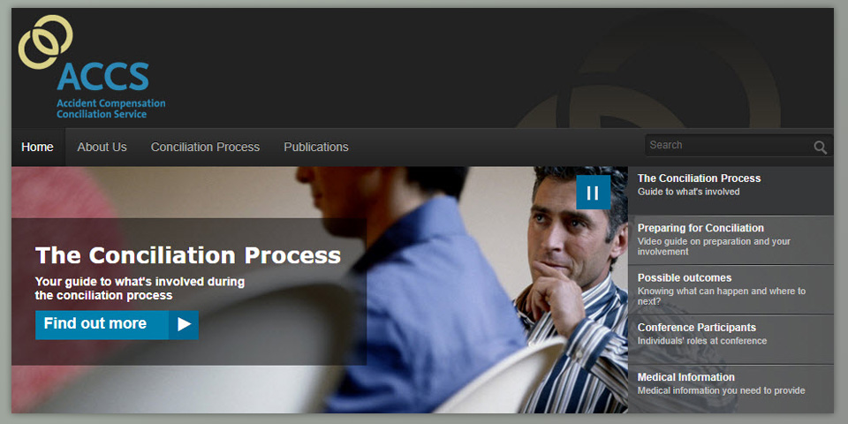This screenshot has height=424, width=848.
Task: Click the search magnifying glass icon
Action: (820, 148)
